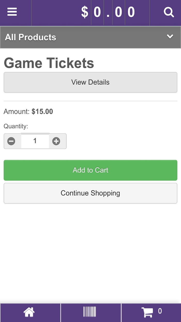View the shopping cart icon
Image resolution: width=181 pixels, height=322 pixels.
click(148, 312)
